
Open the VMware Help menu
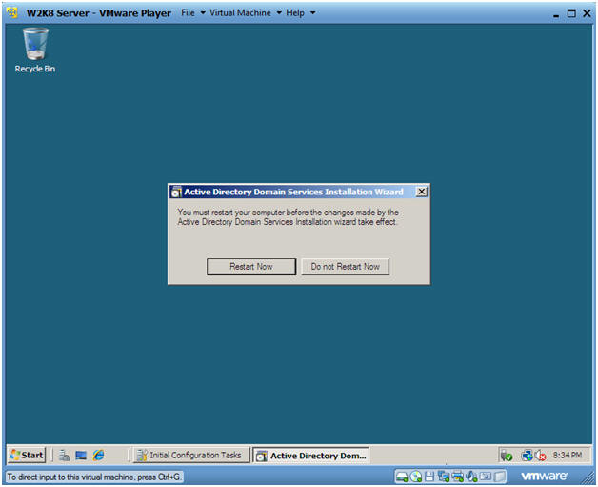tap(300, 13)
